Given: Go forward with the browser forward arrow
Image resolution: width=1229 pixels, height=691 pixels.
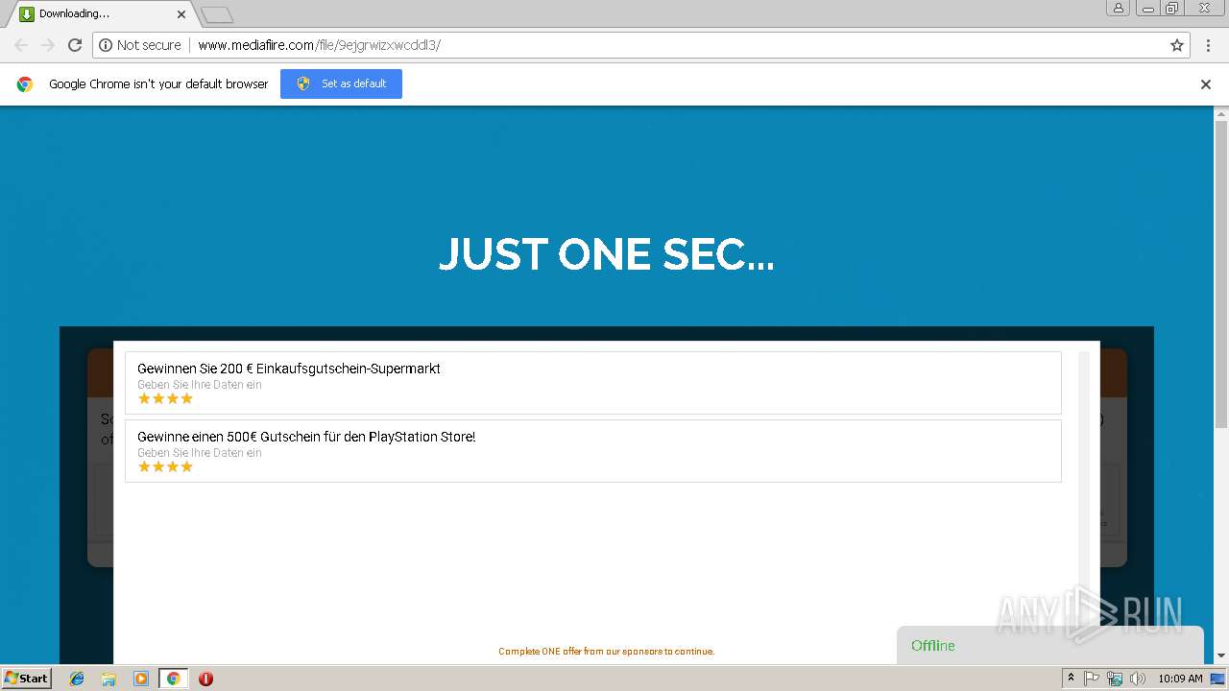Looking at the screenshot, I should (47, 45).
